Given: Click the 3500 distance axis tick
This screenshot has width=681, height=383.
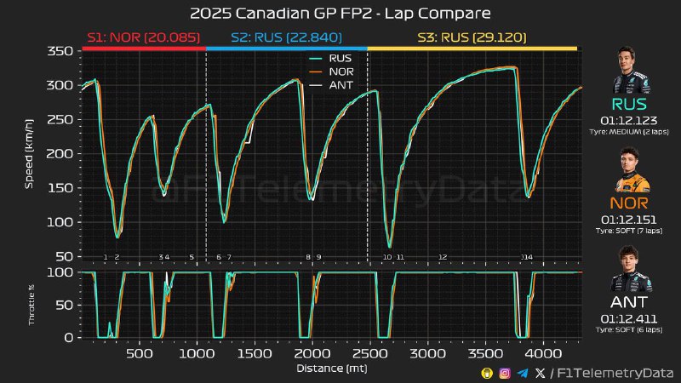Looking at the screenshot, I should tap(485, 353).
